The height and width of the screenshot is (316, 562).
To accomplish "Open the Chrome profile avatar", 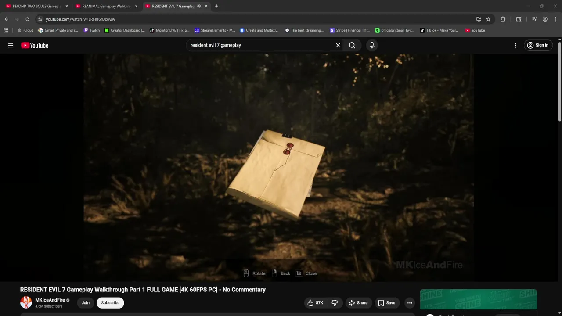I will click(545, 19).
